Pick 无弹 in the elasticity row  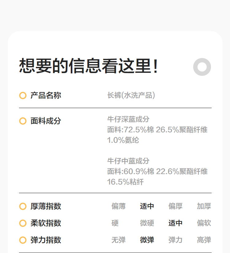(118, 240)
